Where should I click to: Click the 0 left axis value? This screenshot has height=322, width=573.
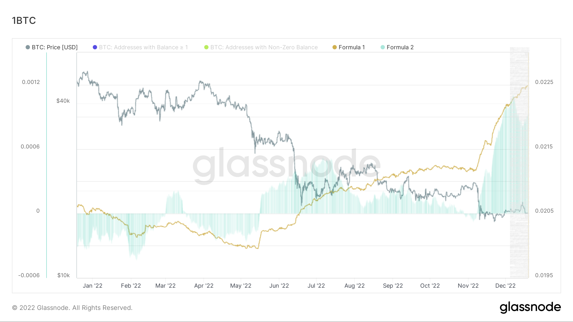[38, 211]
